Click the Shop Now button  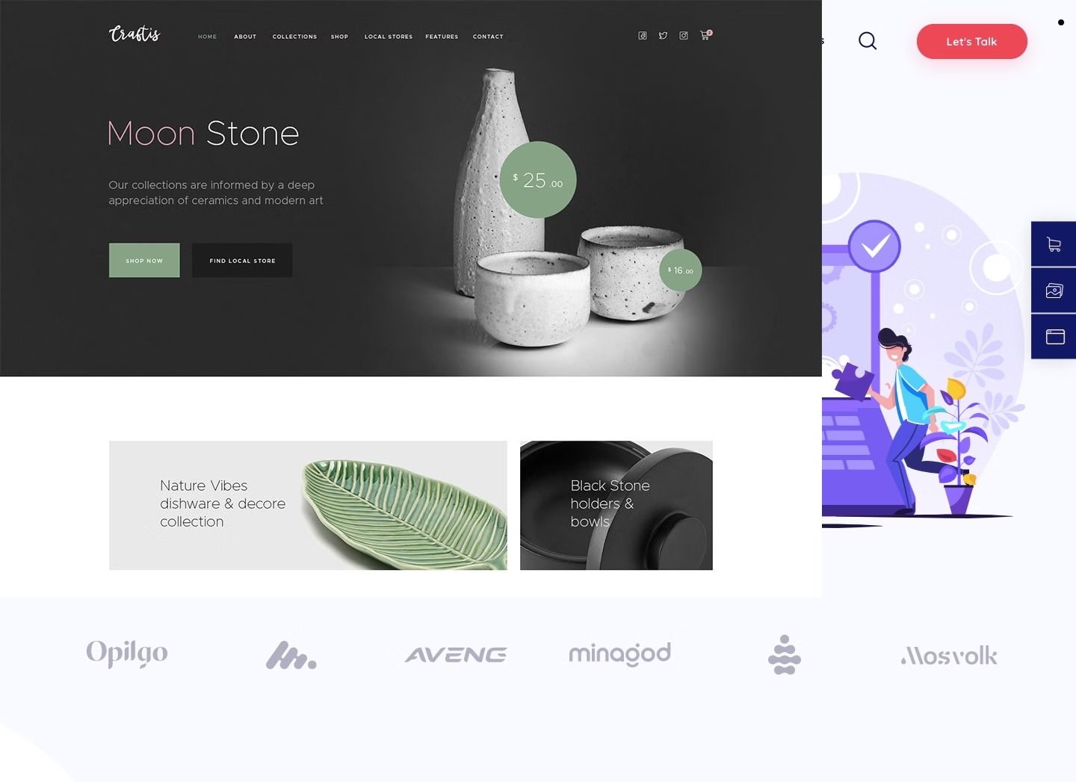tap(144, 260)
